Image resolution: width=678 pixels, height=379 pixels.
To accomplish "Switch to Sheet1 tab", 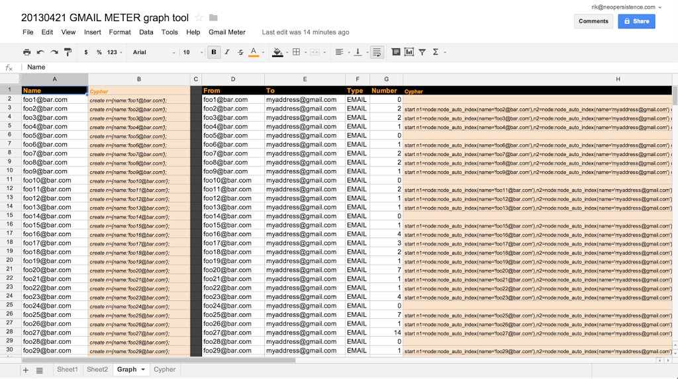I will pos(68,370).
